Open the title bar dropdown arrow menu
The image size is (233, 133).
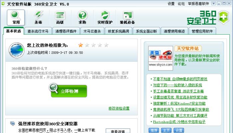point(214,3)
